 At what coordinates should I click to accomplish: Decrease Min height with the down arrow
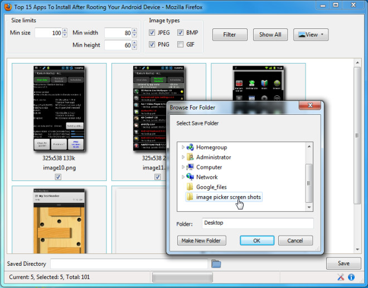134,47
